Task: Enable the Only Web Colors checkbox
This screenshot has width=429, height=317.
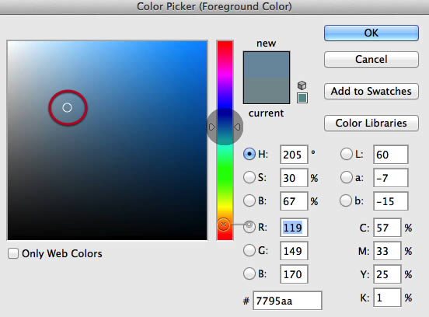Action: coord(13,253)
